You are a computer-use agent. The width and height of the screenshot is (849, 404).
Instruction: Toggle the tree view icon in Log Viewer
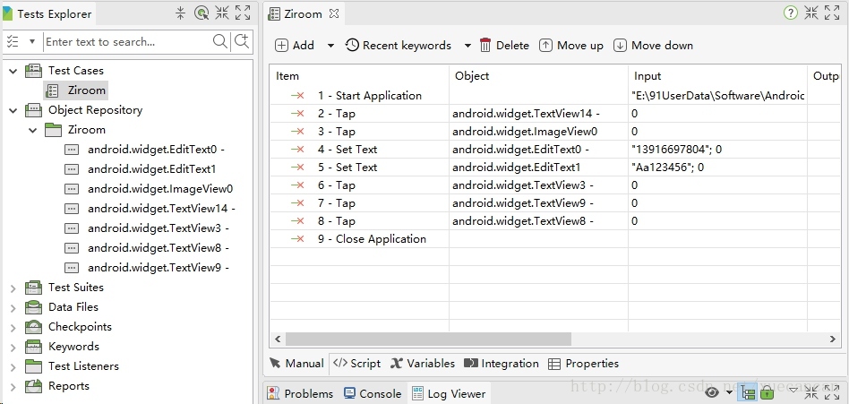tap(749, 392)
